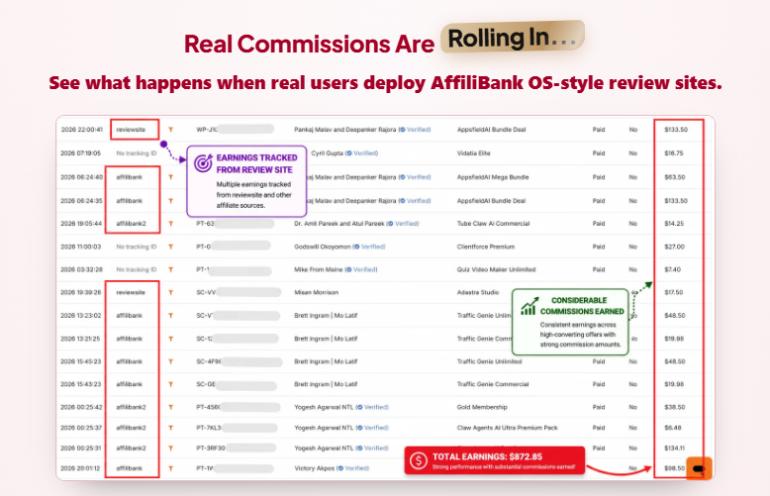Click the funnel icon in the 20:01:12 row

(x=171, y=468)
